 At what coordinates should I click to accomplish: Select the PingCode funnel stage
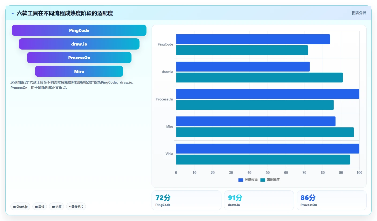pyautogui.click(x=79, y=30)
